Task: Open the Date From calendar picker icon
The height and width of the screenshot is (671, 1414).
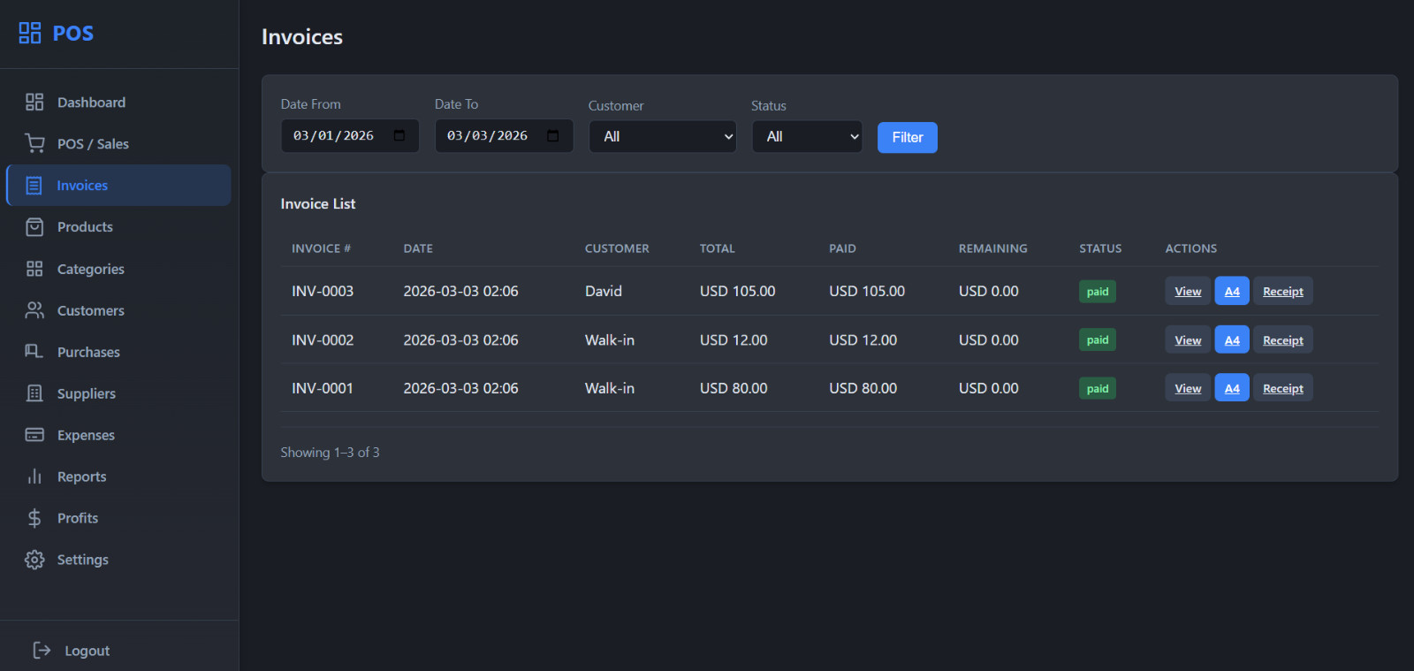Action: tap(399, 135)
